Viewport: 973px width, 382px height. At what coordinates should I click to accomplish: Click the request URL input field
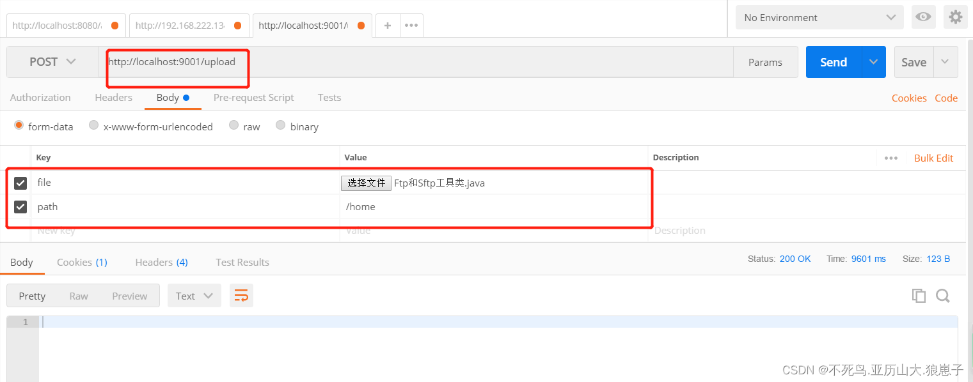click(x=416, y=62)
